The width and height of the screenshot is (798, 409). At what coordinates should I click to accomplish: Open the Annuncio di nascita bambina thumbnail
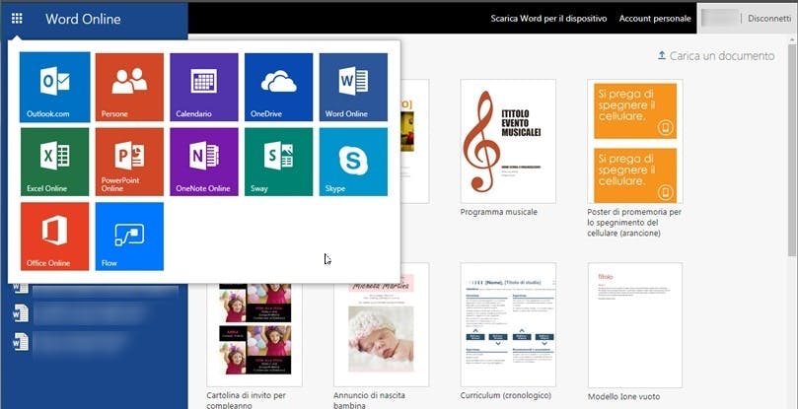pos(381,333)
